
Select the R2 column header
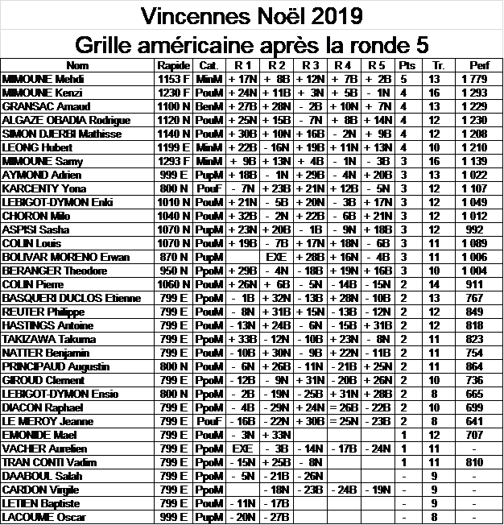coord(281,65)
